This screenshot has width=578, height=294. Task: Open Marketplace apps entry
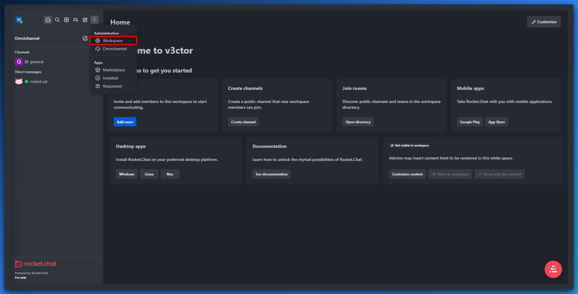113,70
